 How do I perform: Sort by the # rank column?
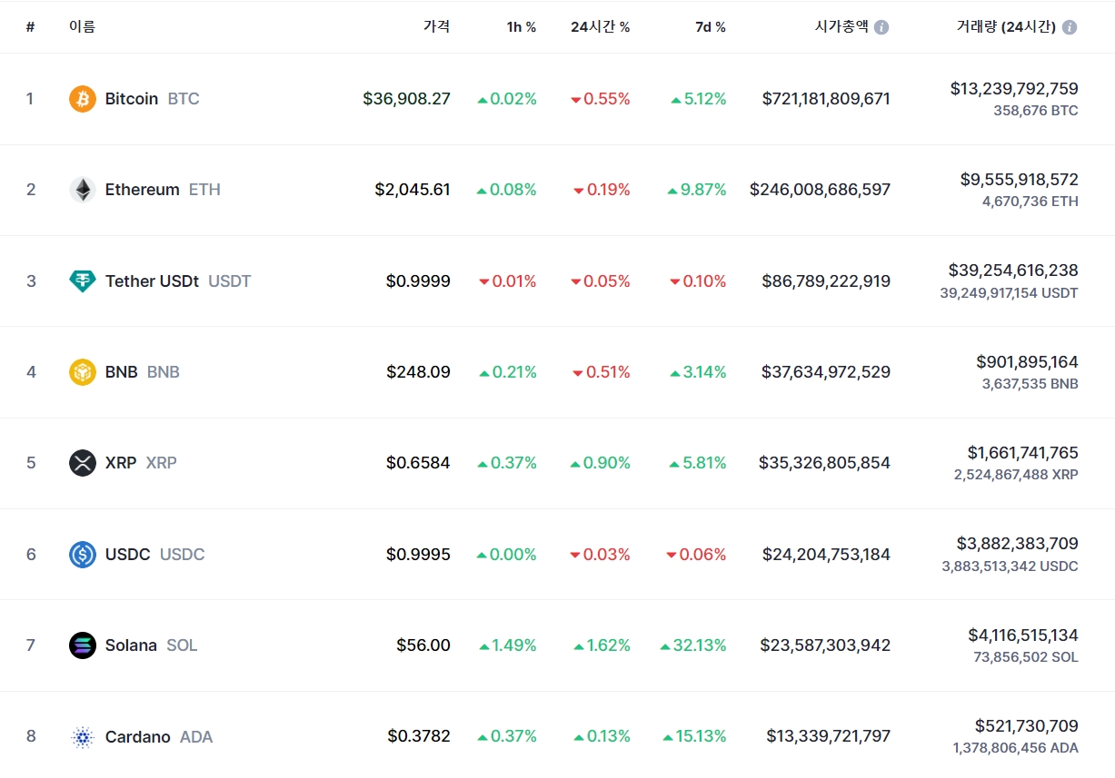coord(30,27)
